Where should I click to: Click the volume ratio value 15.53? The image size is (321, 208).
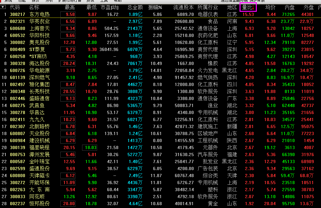pos(248,14)
